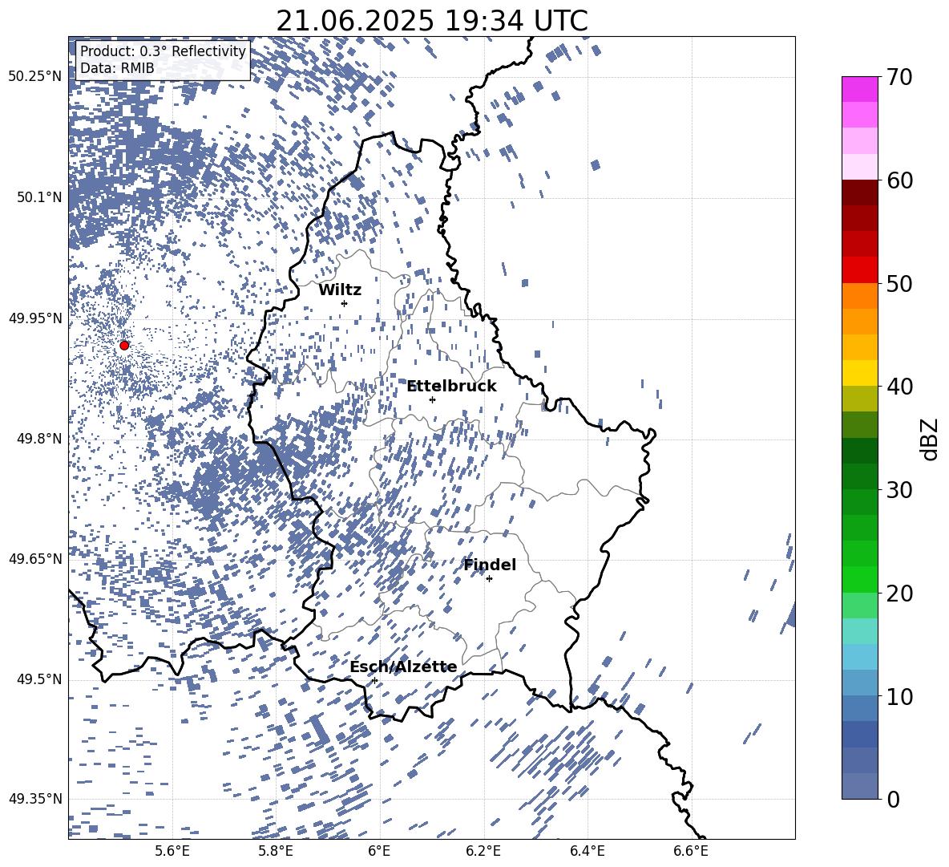Screen dimensions: 949x867
Task: Click the 20 value on colorbar
Action: pos(899,594)
